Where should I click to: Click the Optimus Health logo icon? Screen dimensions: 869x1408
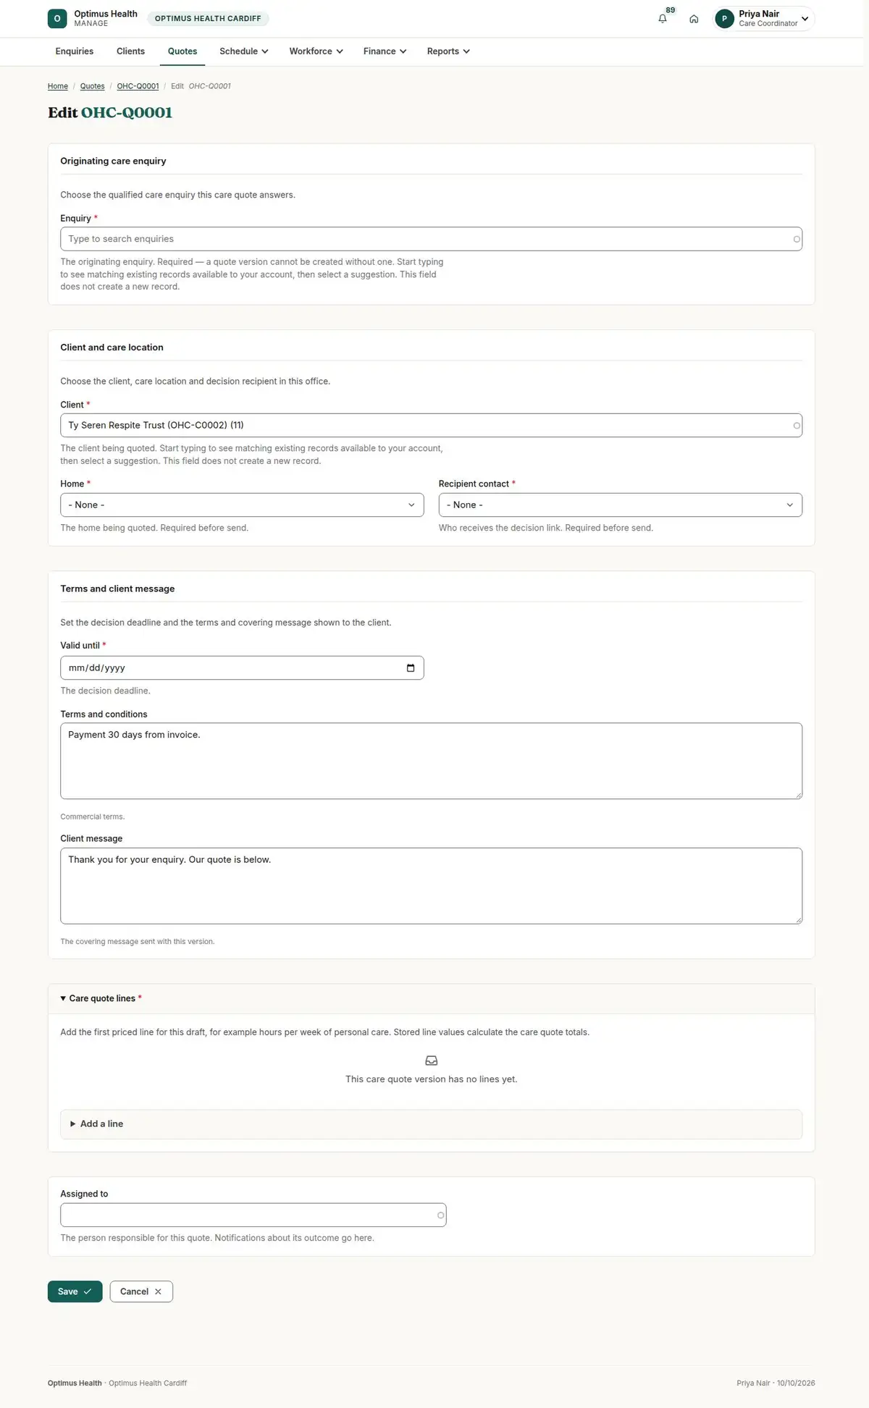pos(57,19)
